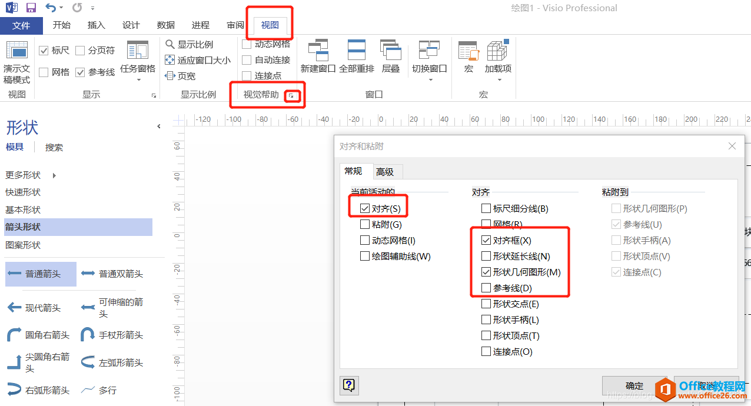The image size is (751, 406).
Task: Toggle Page Breaks (分页符) checkbox
Action: tap(80, 51)
